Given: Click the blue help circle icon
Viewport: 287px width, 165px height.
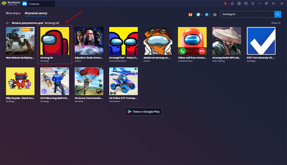Looking at the screenshot, I should (207, 15).
